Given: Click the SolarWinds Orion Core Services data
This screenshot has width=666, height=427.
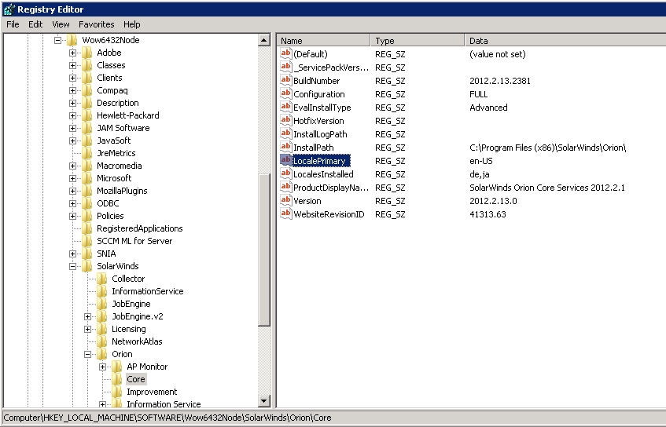Looking at the screenshot, I should pos(547,188).
